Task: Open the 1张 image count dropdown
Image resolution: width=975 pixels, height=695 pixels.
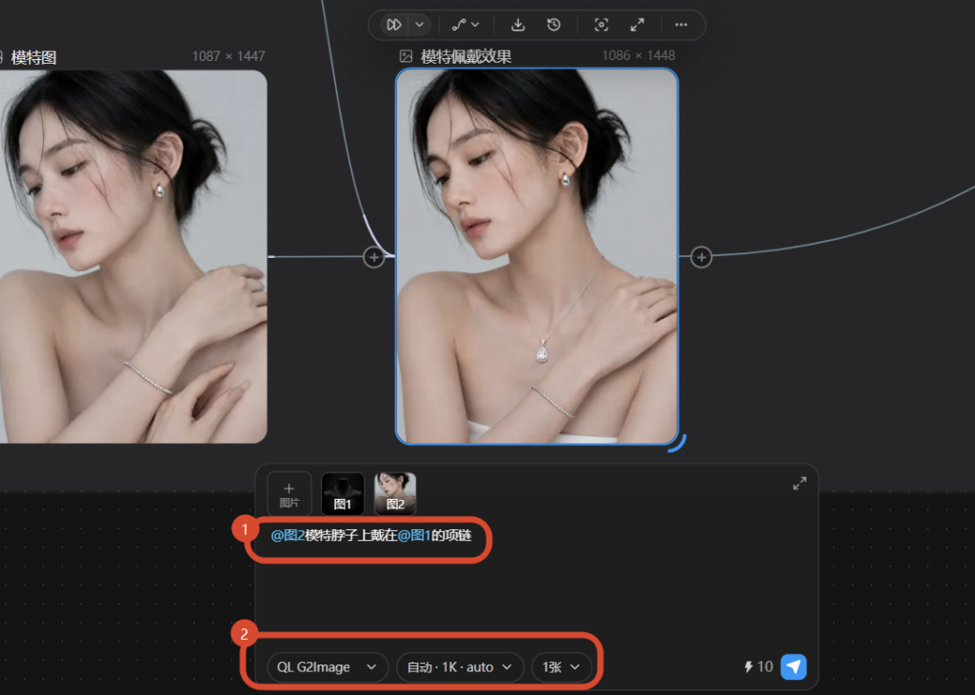Action: pos(561,667)
